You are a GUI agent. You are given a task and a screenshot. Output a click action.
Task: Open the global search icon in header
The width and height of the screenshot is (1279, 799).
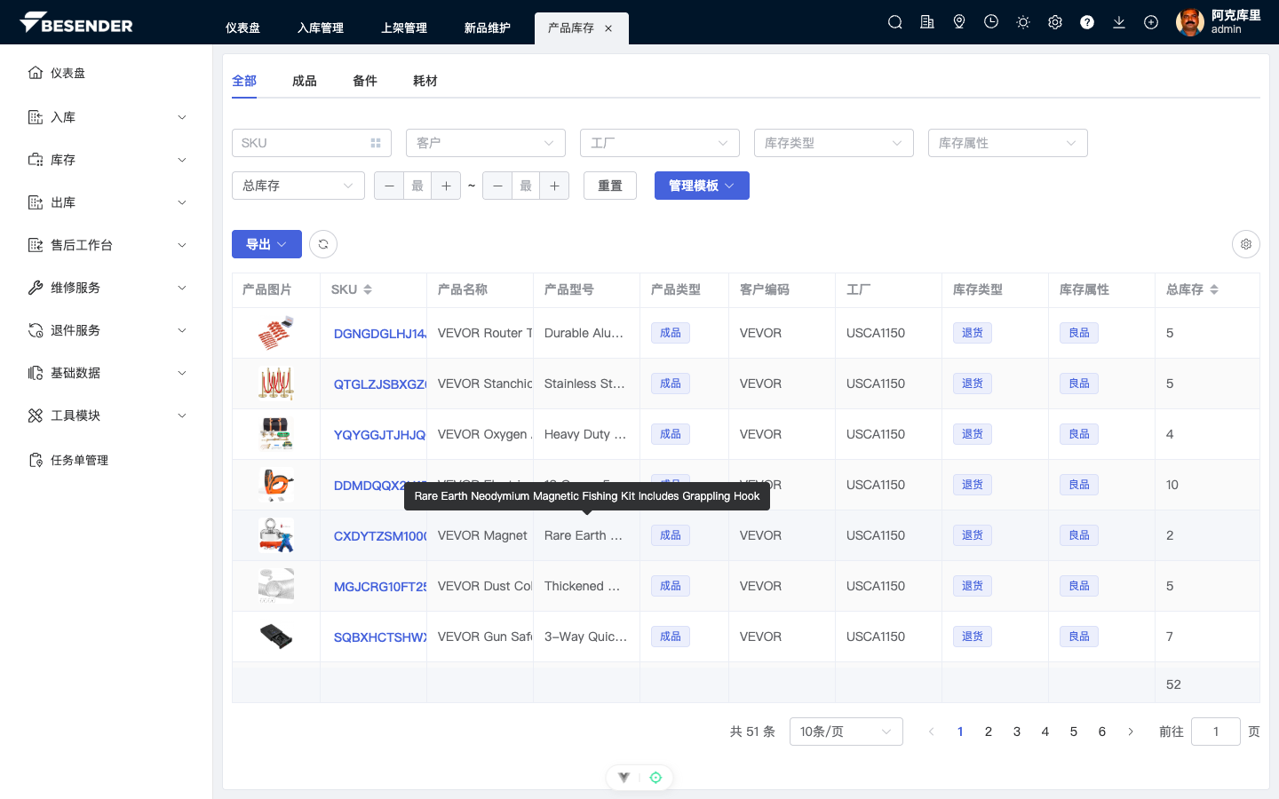[x=895, y=22]
